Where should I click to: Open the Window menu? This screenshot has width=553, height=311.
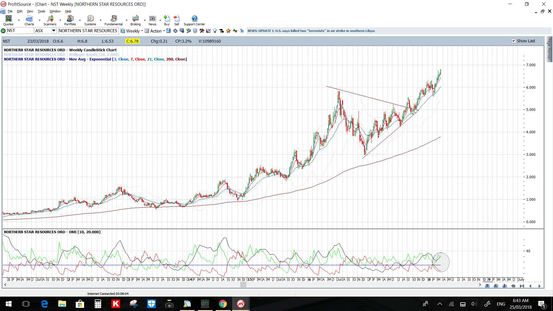point(55,11)
